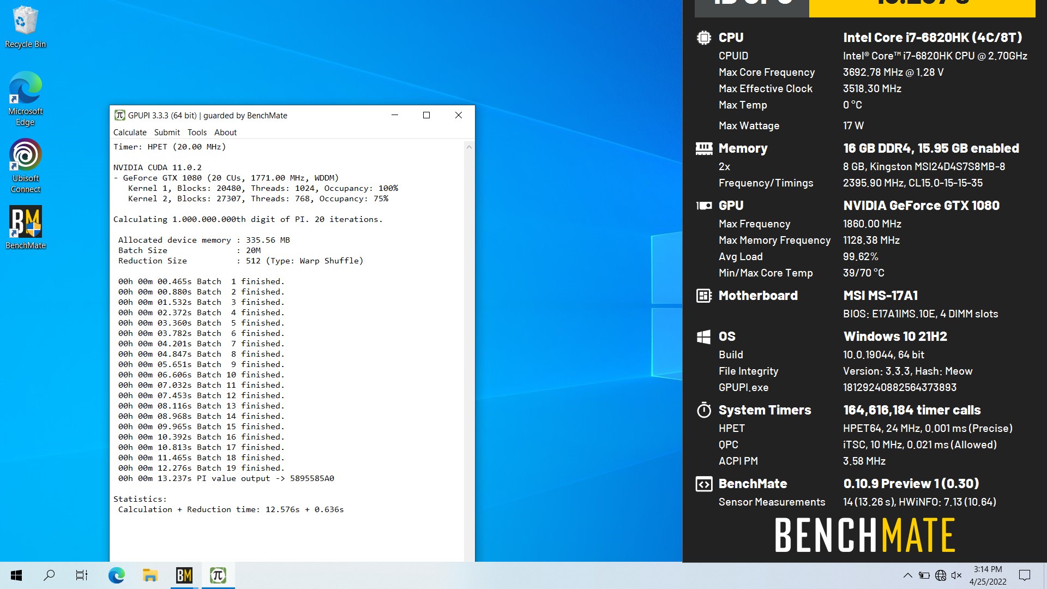Image resolution: width=1047 pixels, height=589 pixels.
Task: Show hidden system tray icons
Action: 908,575
